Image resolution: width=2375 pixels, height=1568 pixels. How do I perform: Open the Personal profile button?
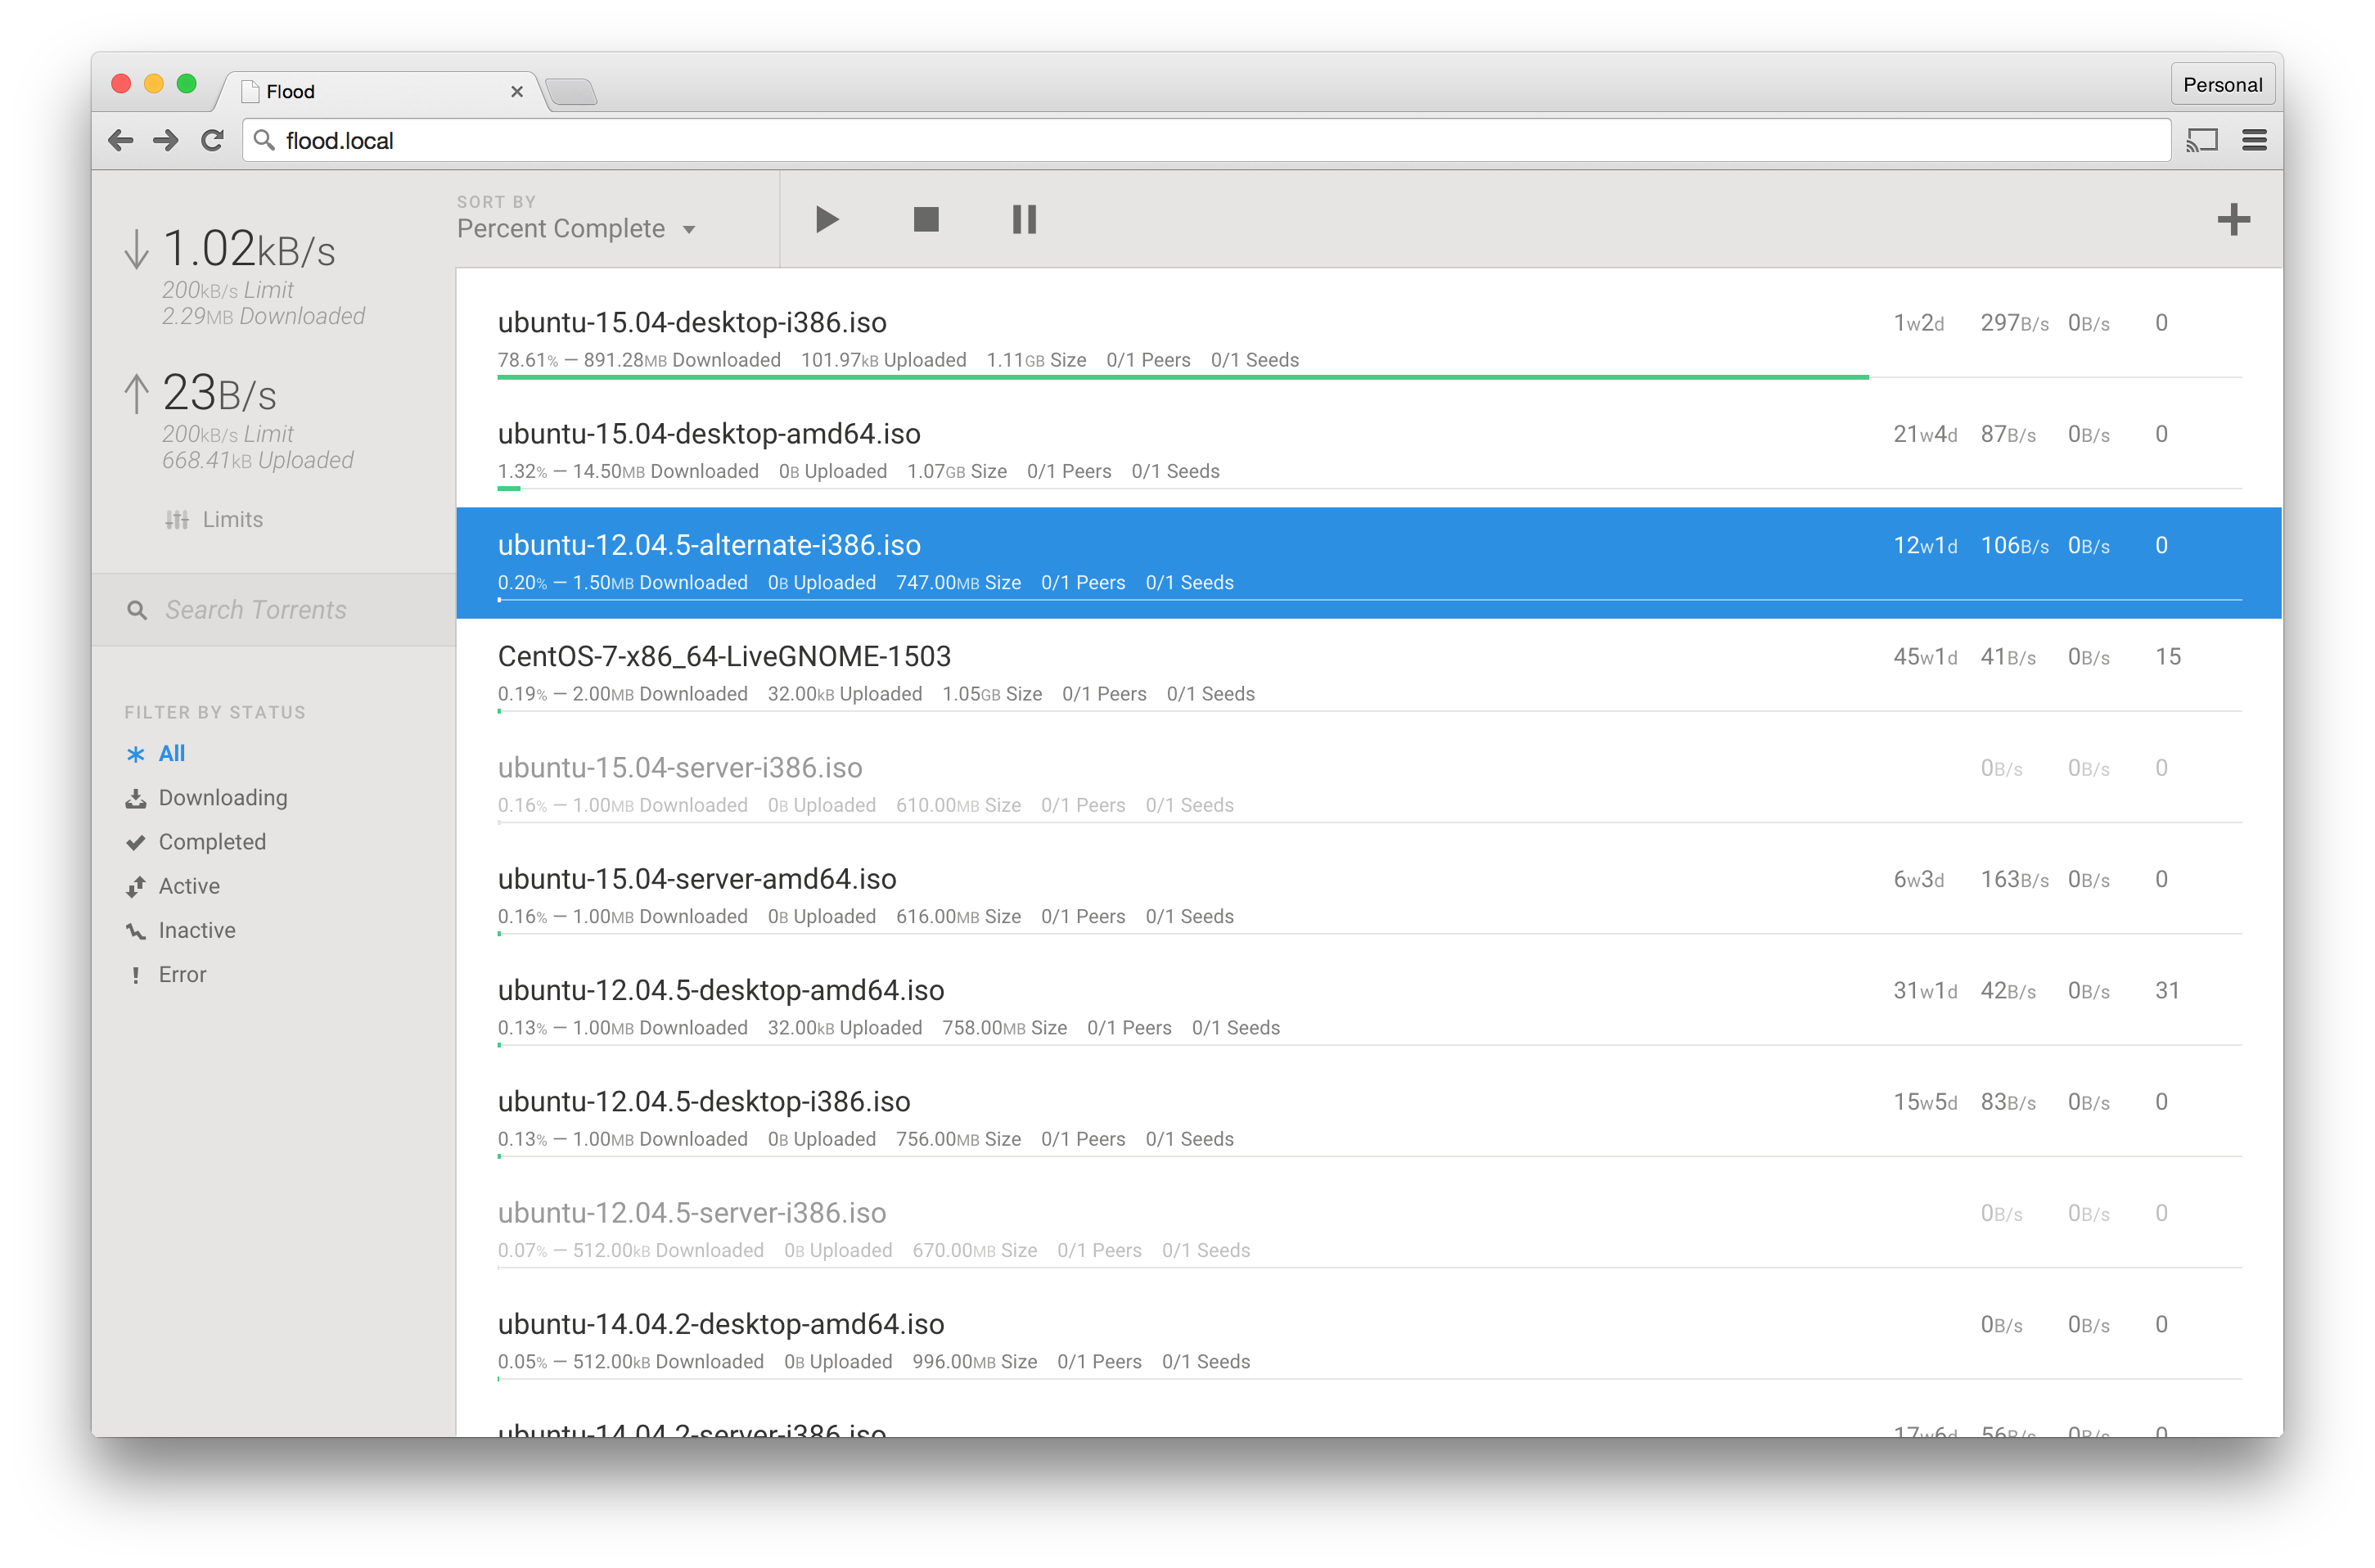(2221, 85)
